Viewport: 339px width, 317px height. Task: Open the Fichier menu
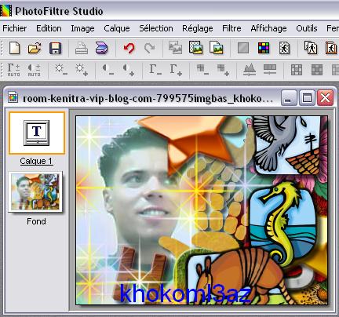(x=15, y=28)
